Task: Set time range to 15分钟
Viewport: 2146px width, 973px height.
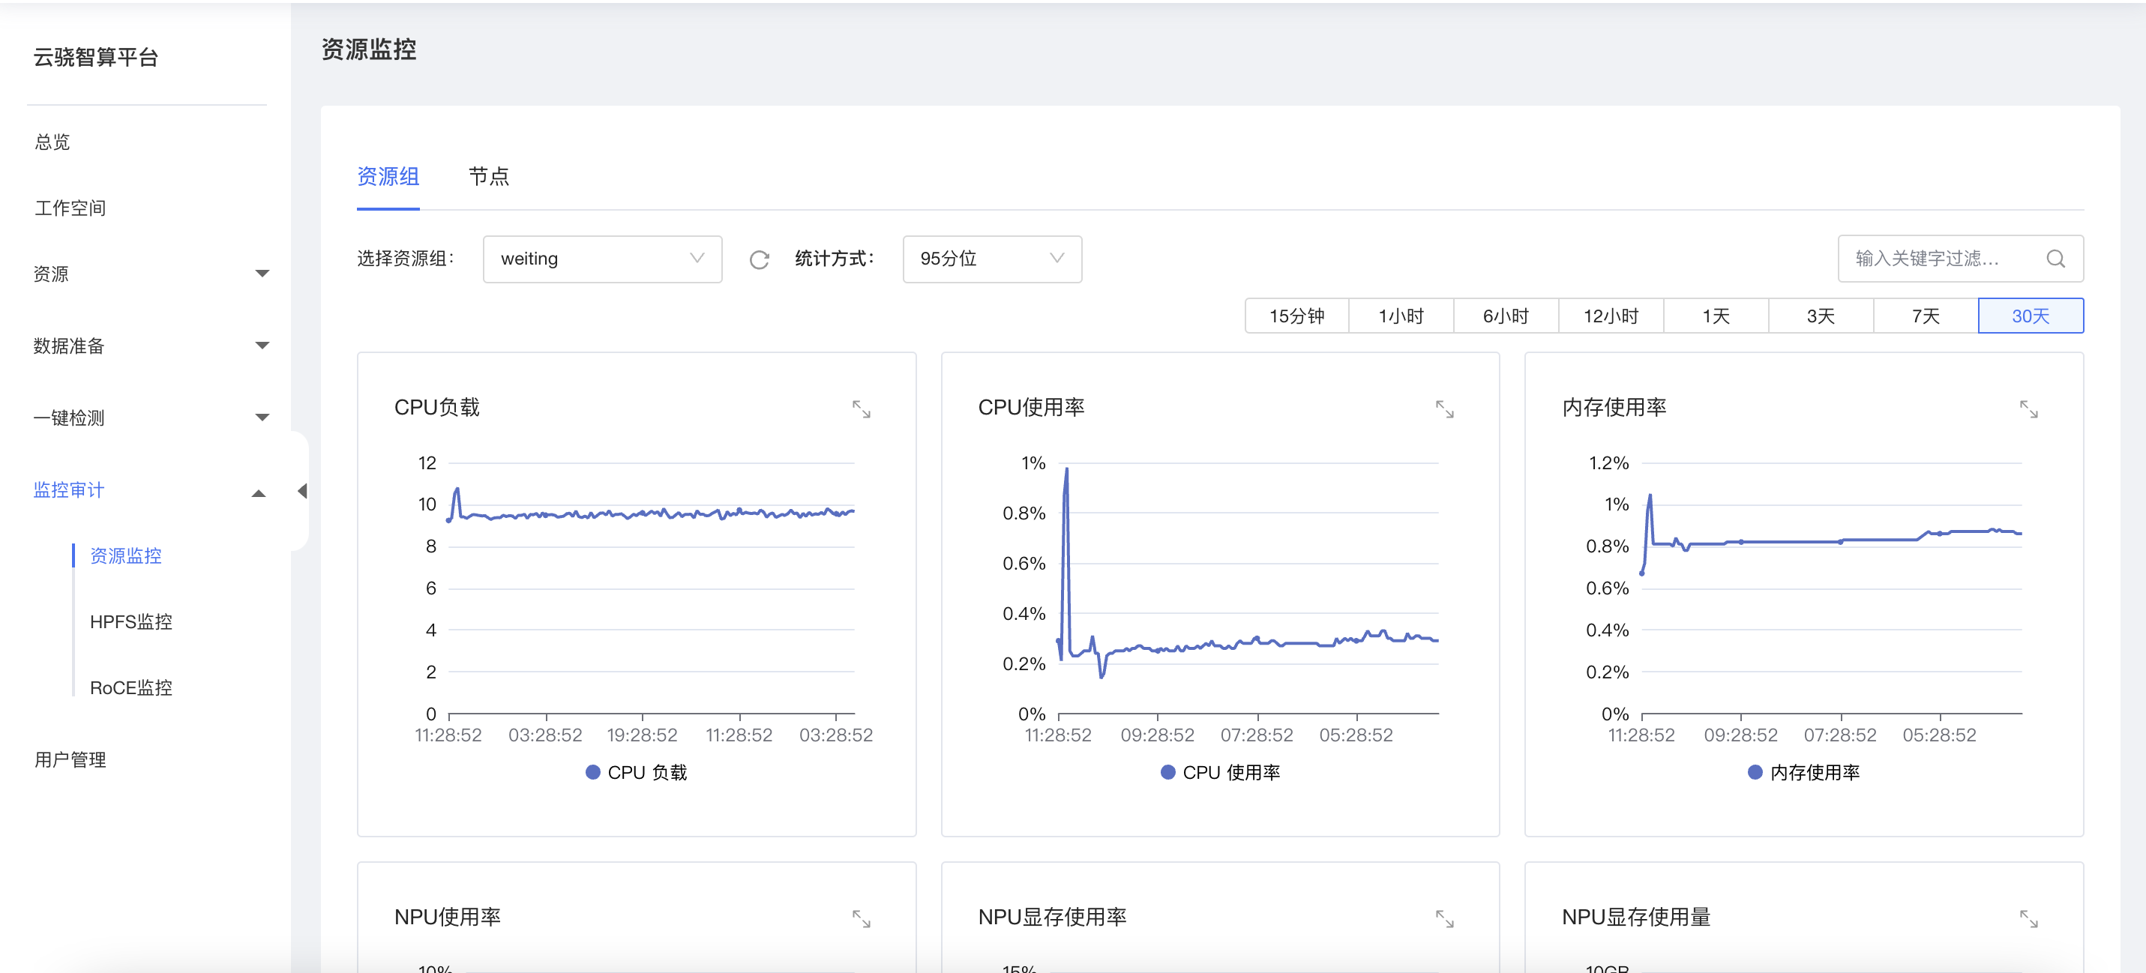Action: 1296,316
